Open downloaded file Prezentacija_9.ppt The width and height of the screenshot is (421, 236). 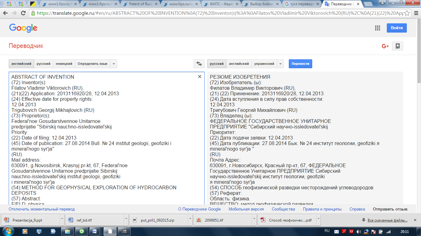point(30,220)
